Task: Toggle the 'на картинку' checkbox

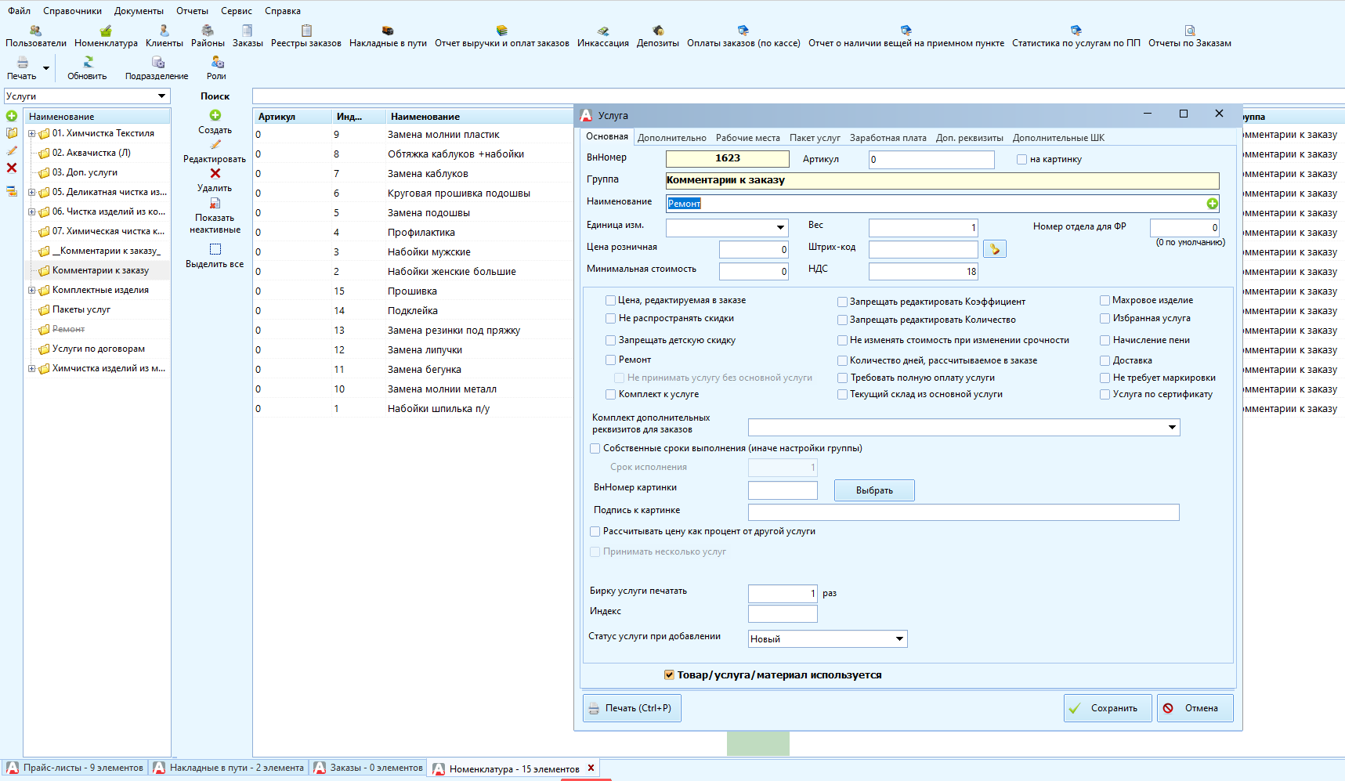Action: (x=1021, y=160)
